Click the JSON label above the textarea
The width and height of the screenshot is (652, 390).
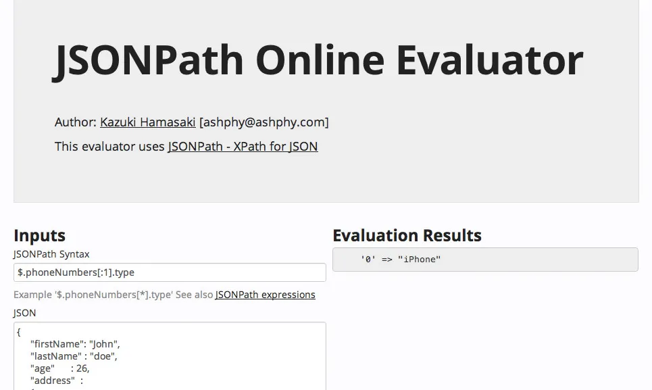[x=24, y=313]
